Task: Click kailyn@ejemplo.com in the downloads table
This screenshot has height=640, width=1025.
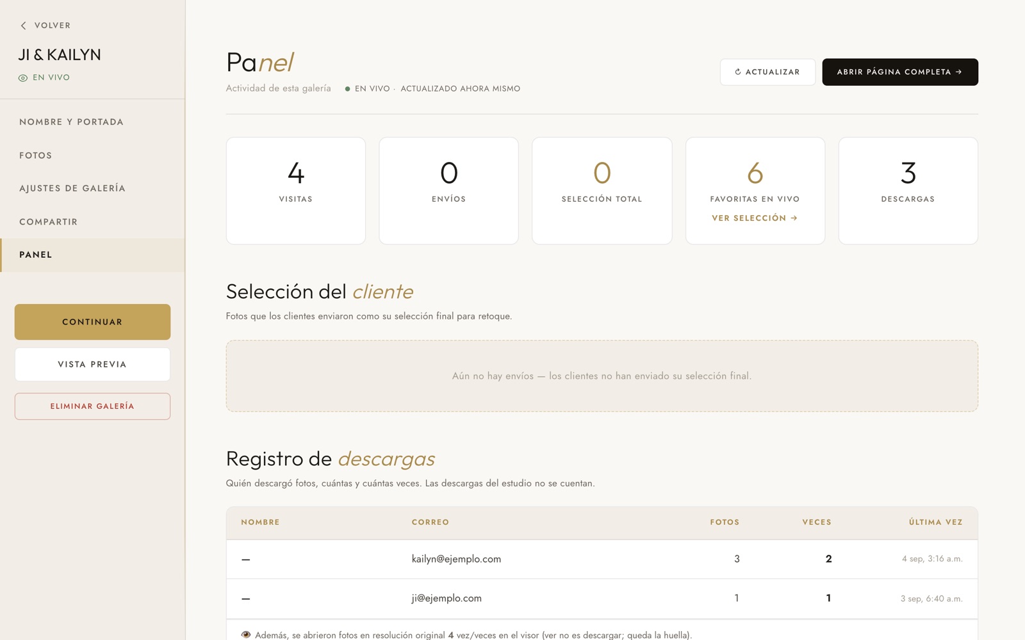Action: click(456, 559)
